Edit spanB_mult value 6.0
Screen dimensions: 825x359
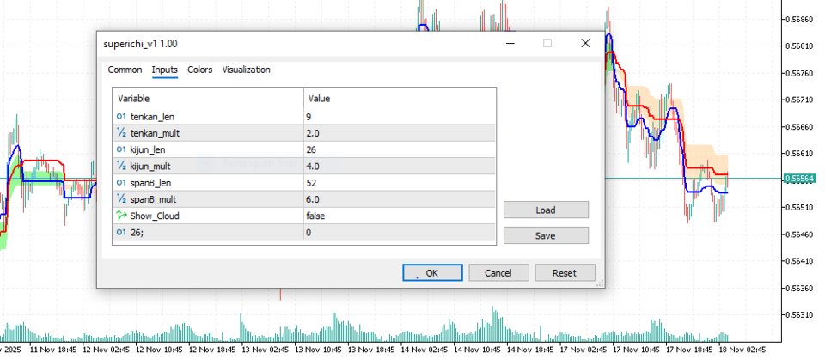tap(400, 199)
